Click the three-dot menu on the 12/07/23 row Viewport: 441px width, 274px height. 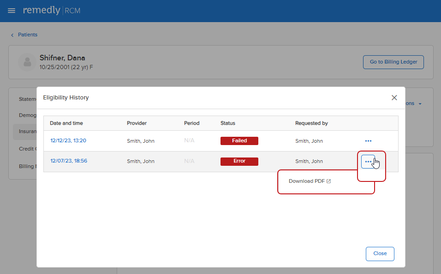tap(368, 162)
